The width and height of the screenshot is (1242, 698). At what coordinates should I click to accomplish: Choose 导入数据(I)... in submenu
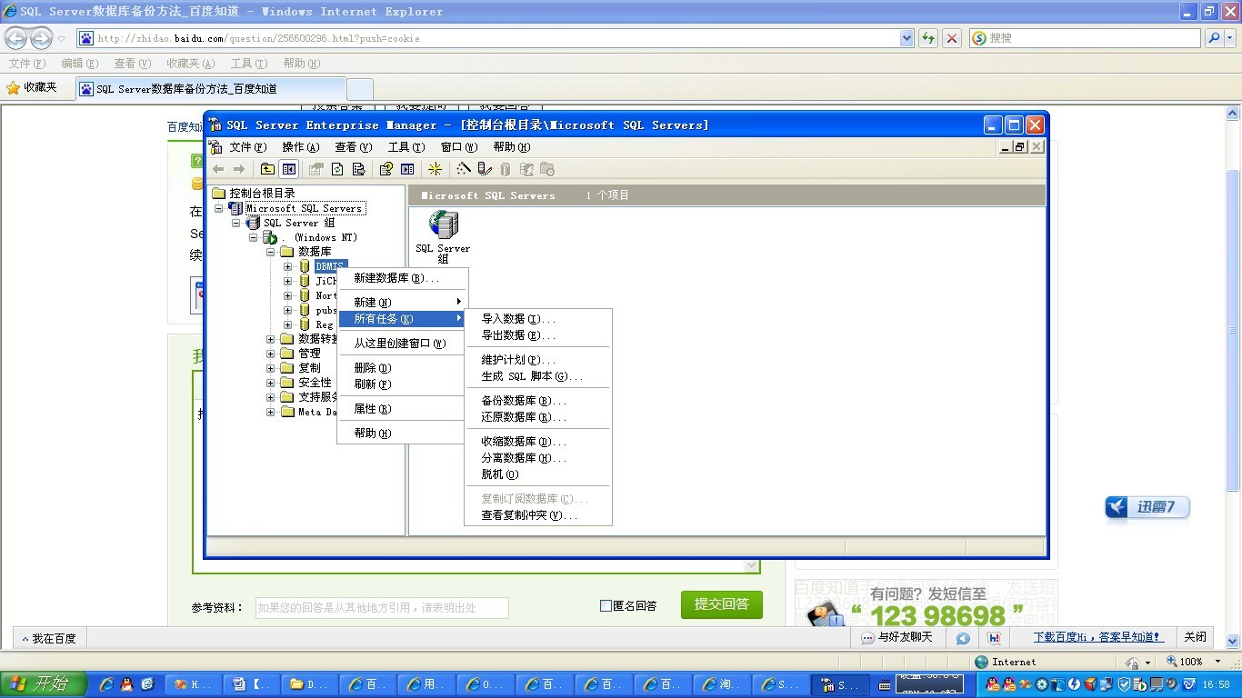pos(539,319)
